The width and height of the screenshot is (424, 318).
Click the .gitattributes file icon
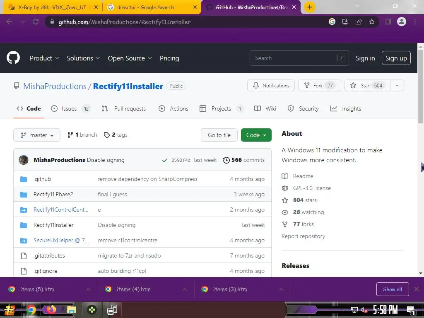pyautogui.click(x=24, y=256)
